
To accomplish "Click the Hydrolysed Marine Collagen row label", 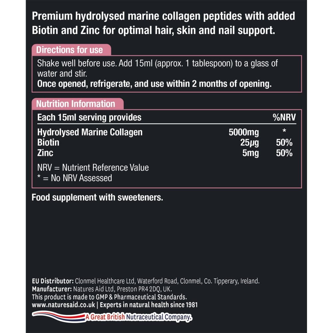I will pos(90,132).
